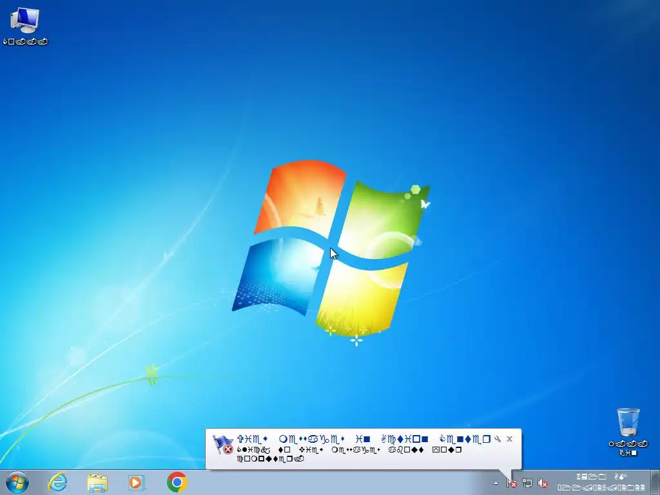Screen dimensions: 660x495
Task: Click the flag error icon inside the balloon
Action: [x=222, y=445]
